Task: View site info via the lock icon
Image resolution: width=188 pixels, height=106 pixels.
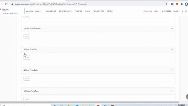Action: coord(12,4)
